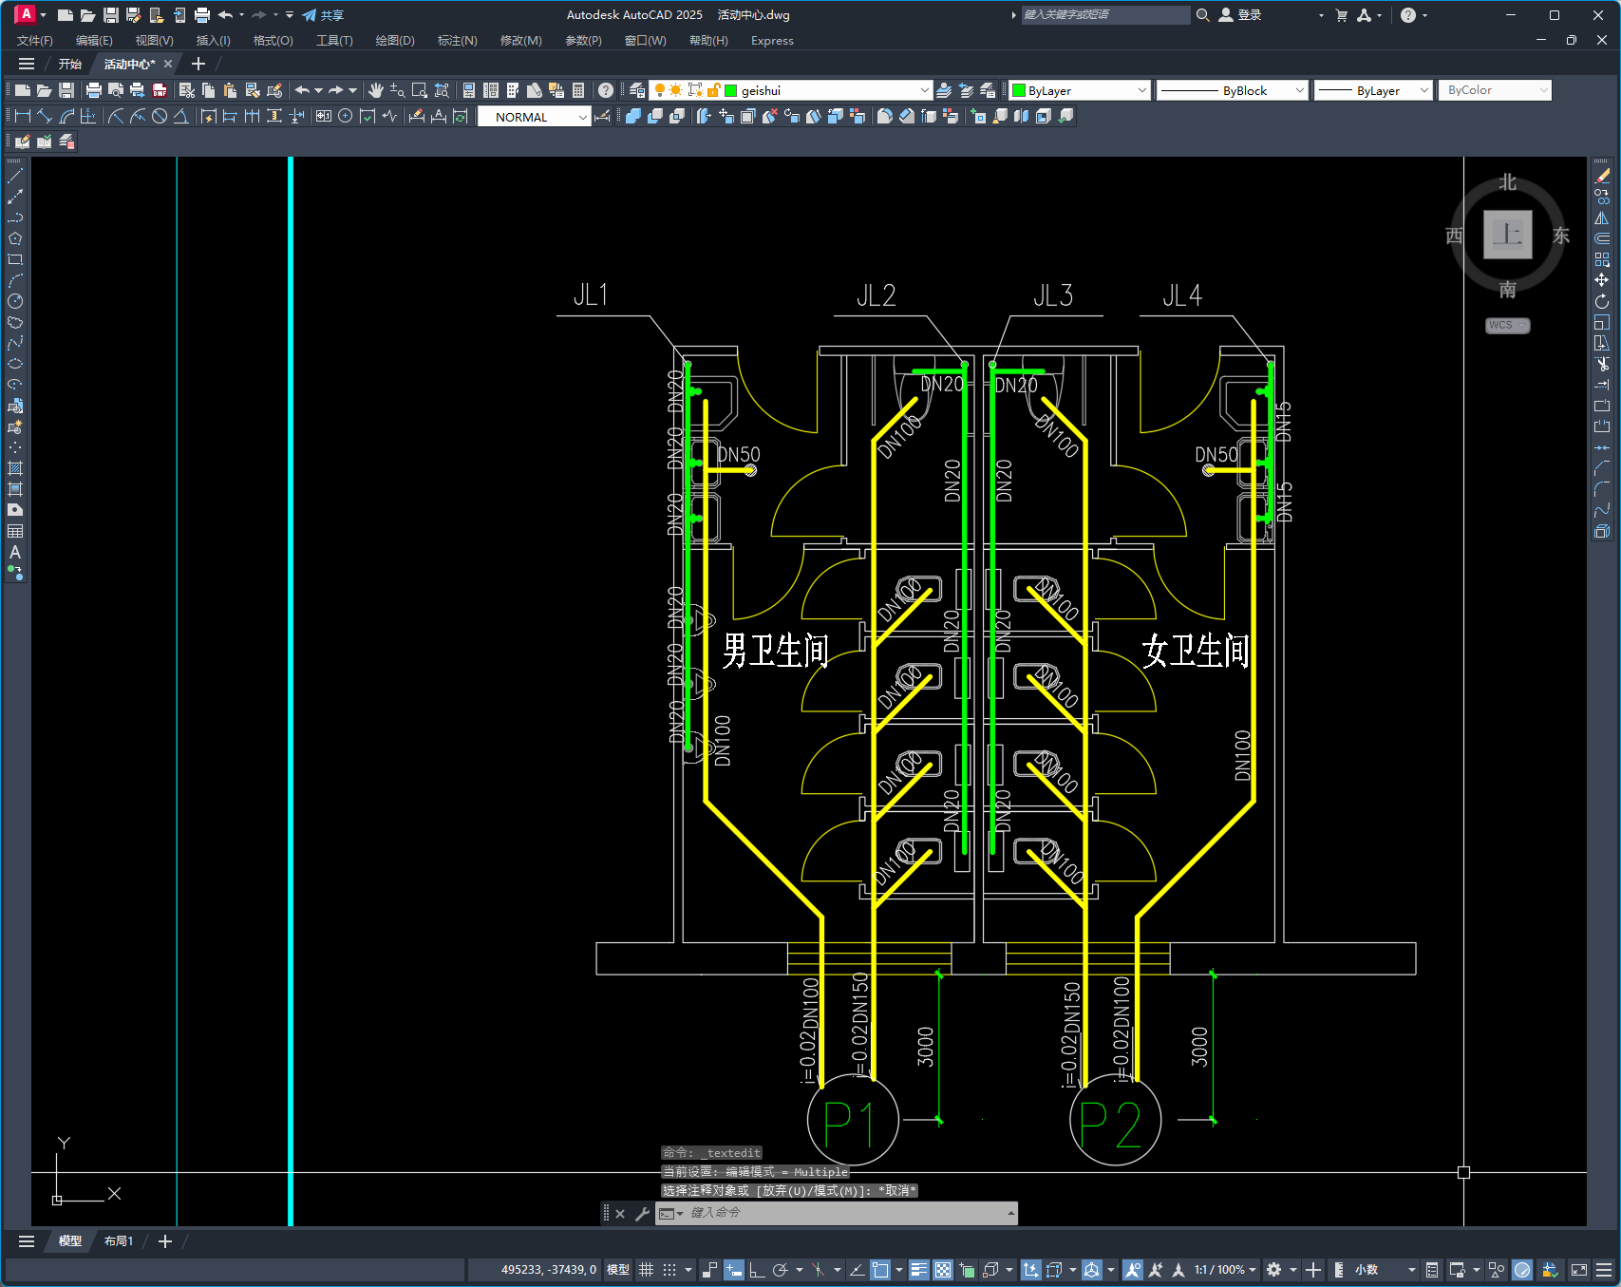The image size is (1621, 1287).
Task: Toggle grid display in status bar
Action: tap(647, 1270)
